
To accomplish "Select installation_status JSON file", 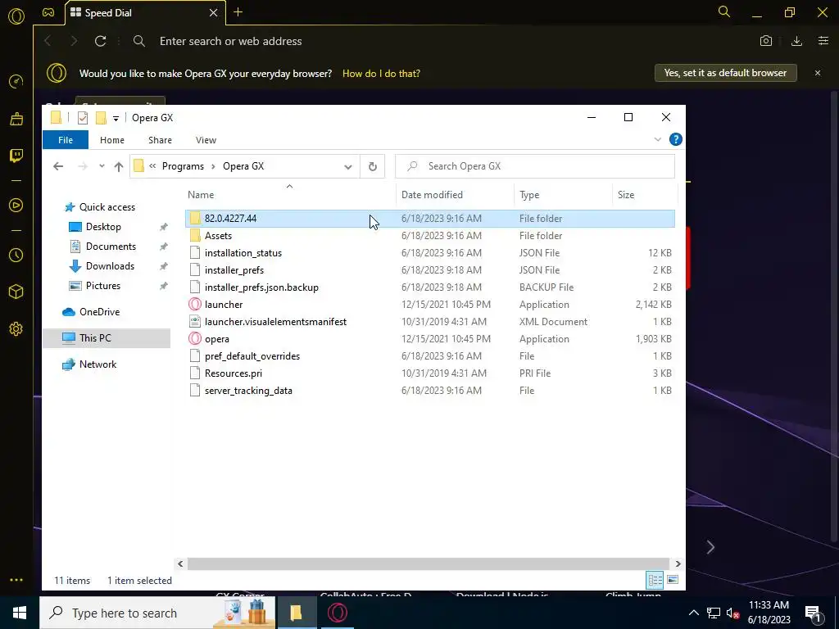I will click(x=429, y=253).
